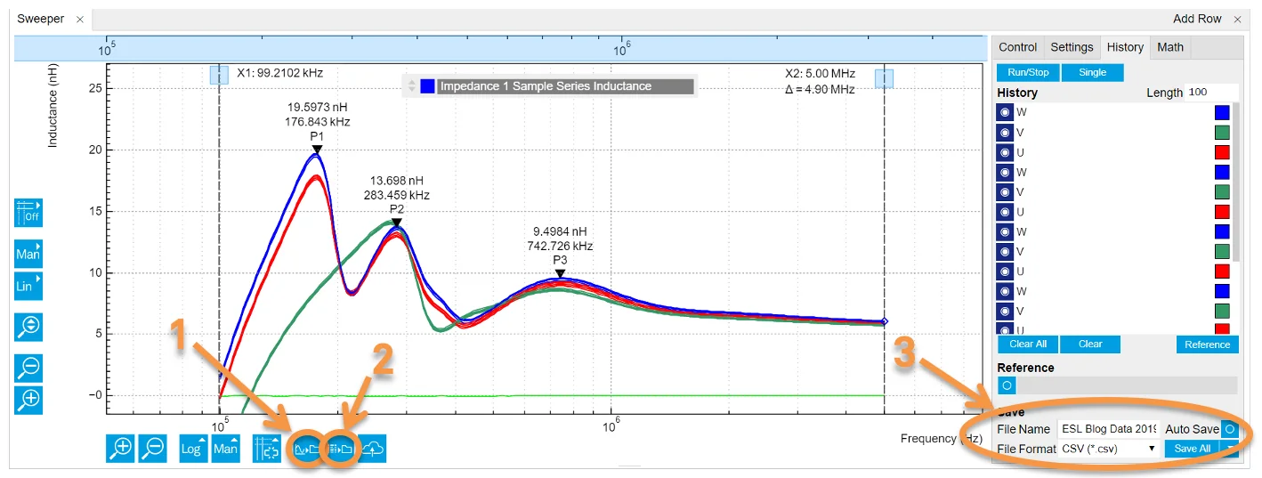The width and height of the screenshot is (1262, 478).
Task: Click the green swatch of the first V trace
Action: coord(1222,132)
